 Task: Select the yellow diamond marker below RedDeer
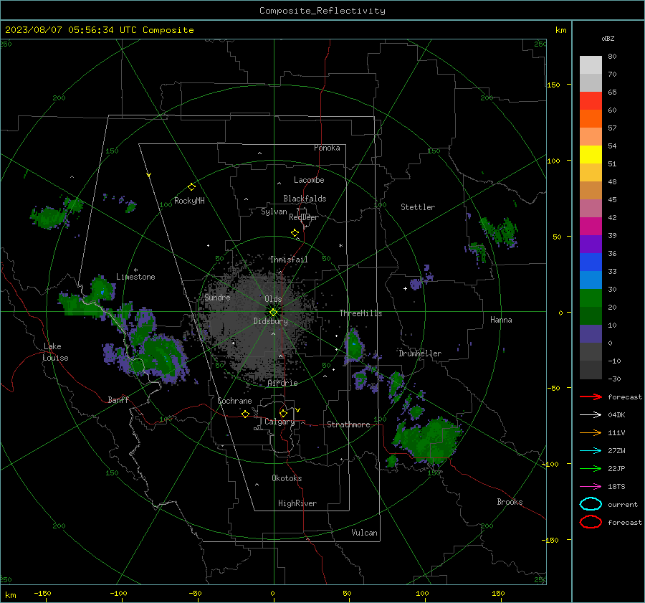coord(295,233)
